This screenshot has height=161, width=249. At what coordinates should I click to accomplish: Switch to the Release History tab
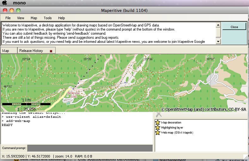point(31,50)
